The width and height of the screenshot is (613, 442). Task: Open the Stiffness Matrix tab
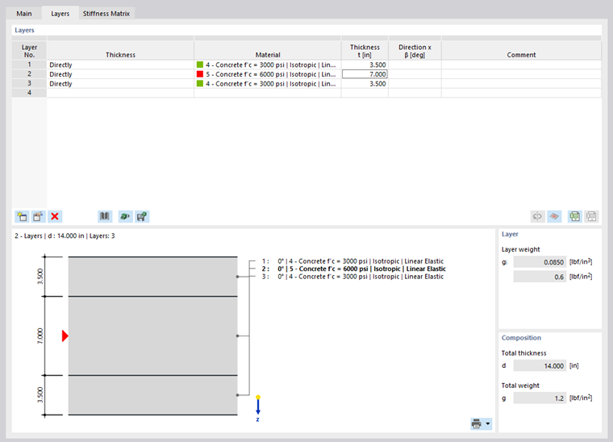click(106, 13)
